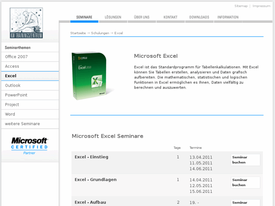
Task: Open the Impressum link
Action: (x=261, y=6)
